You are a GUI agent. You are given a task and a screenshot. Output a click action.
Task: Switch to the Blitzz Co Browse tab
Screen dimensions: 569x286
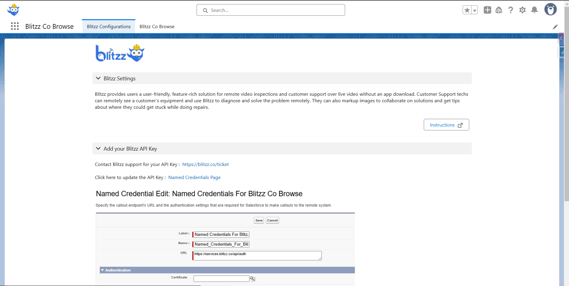[x=157, y=26]
